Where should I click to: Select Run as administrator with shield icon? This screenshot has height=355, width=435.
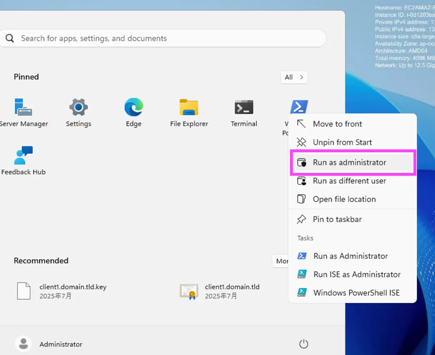click(x=349, y=162)
